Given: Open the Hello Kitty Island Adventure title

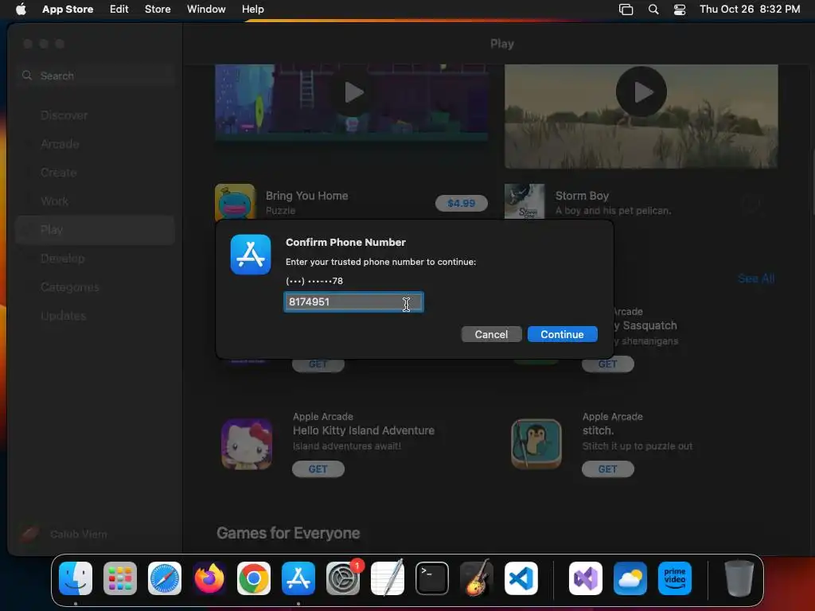Looking at the screenshot, I should 363,430.
